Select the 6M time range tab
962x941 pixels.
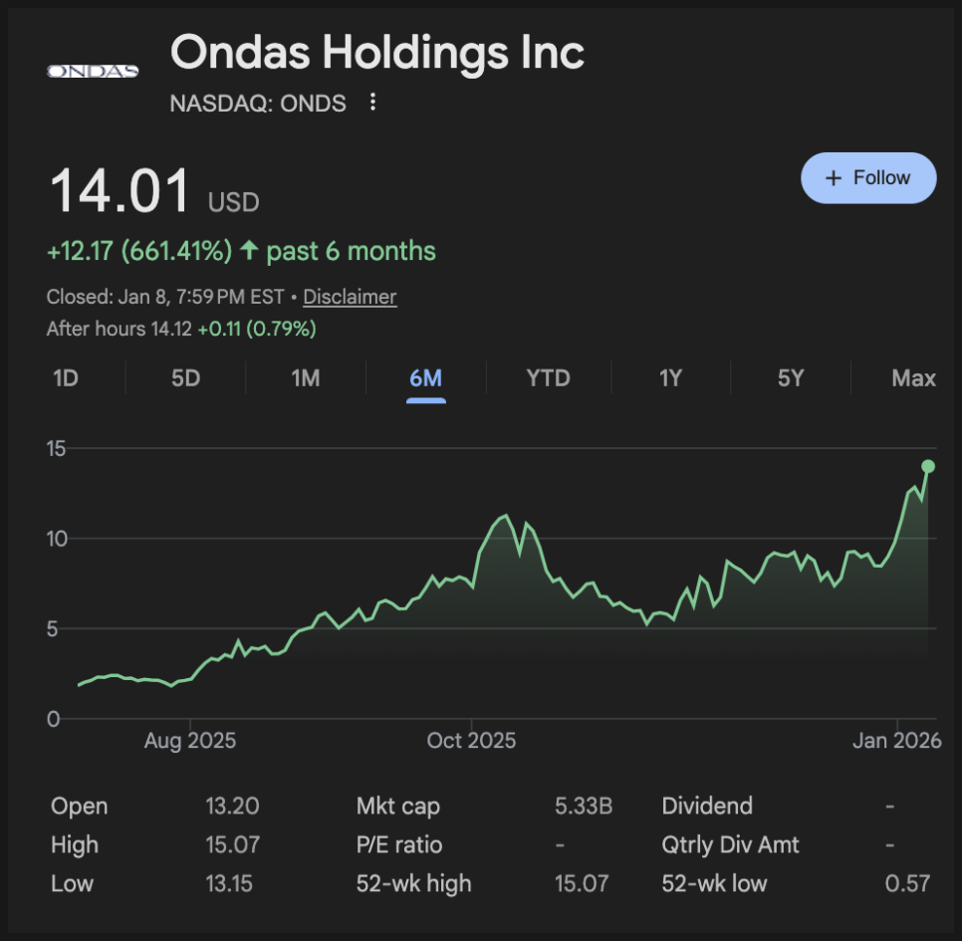(x=425, y=378)
